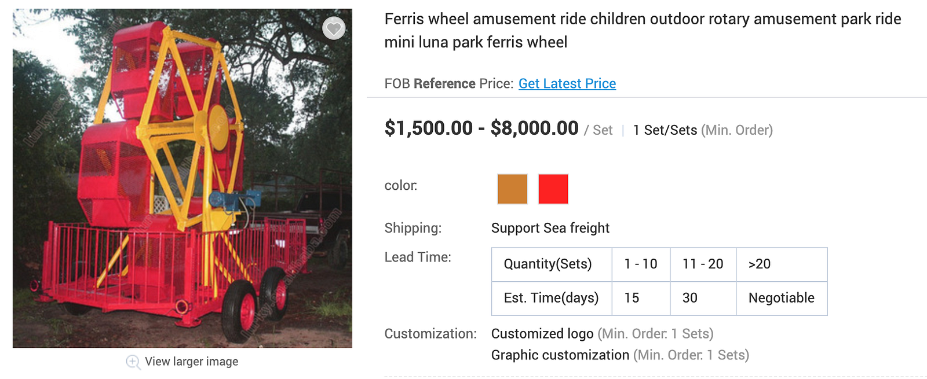Screen dimensions: 927x379
Task: Select the red color swatch
Action: tap(553, 189)
